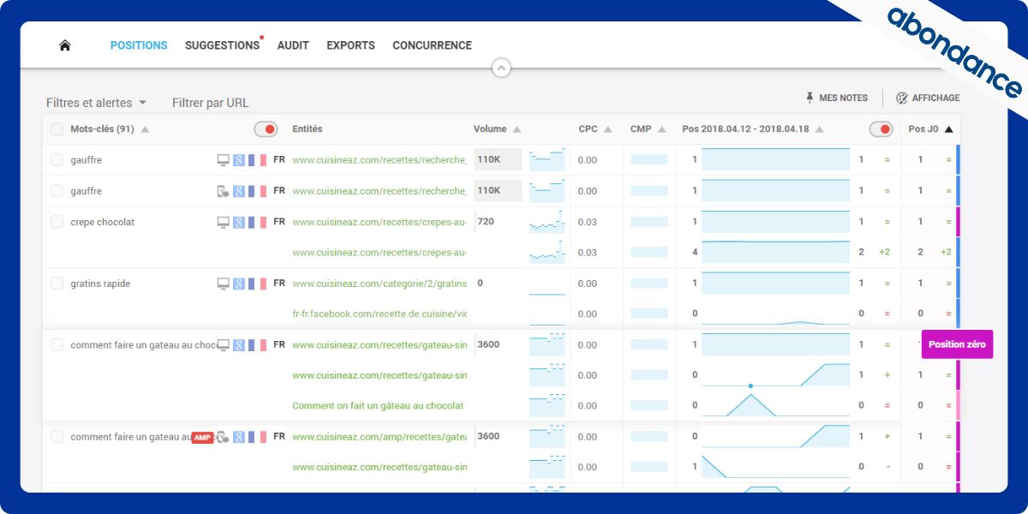
Task: Toggle the red switch beside Entités
Action: pos(266,129)
